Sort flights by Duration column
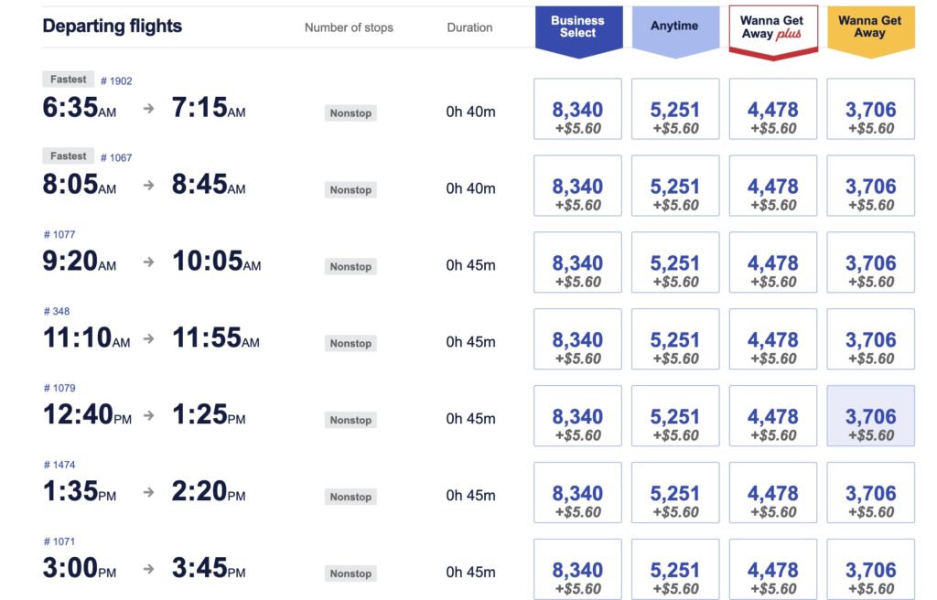937x600 pixels. point(469,27)
